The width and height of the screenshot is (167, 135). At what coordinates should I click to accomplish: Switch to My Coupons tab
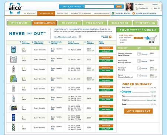point(69,23)
